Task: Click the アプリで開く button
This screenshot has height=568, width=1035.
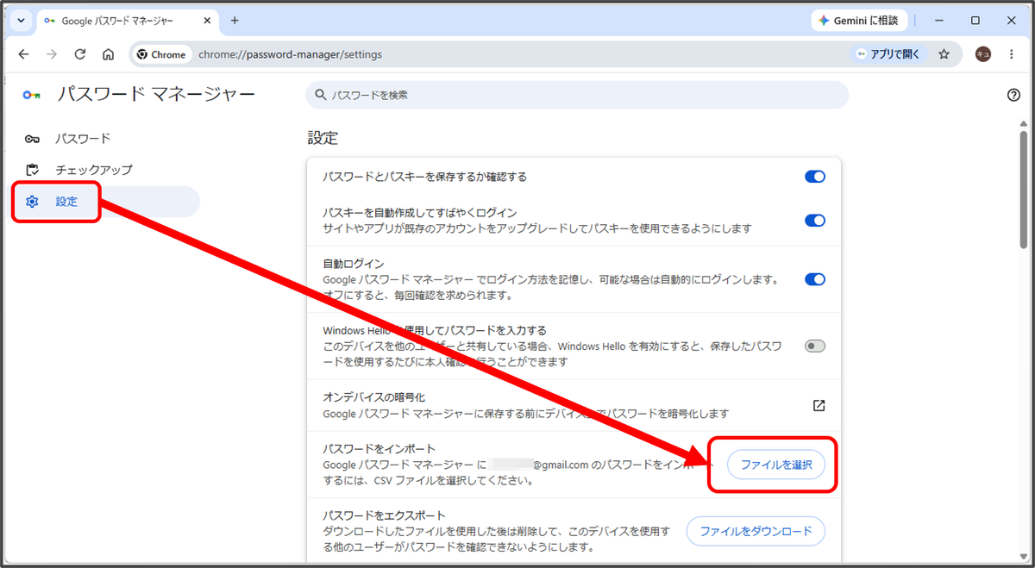Action: click(x=888, y=54)
